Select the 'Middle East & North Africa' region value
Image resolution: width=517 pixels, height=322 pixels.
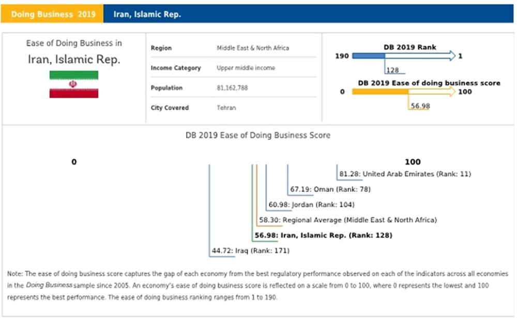click(x=253, y=48)
